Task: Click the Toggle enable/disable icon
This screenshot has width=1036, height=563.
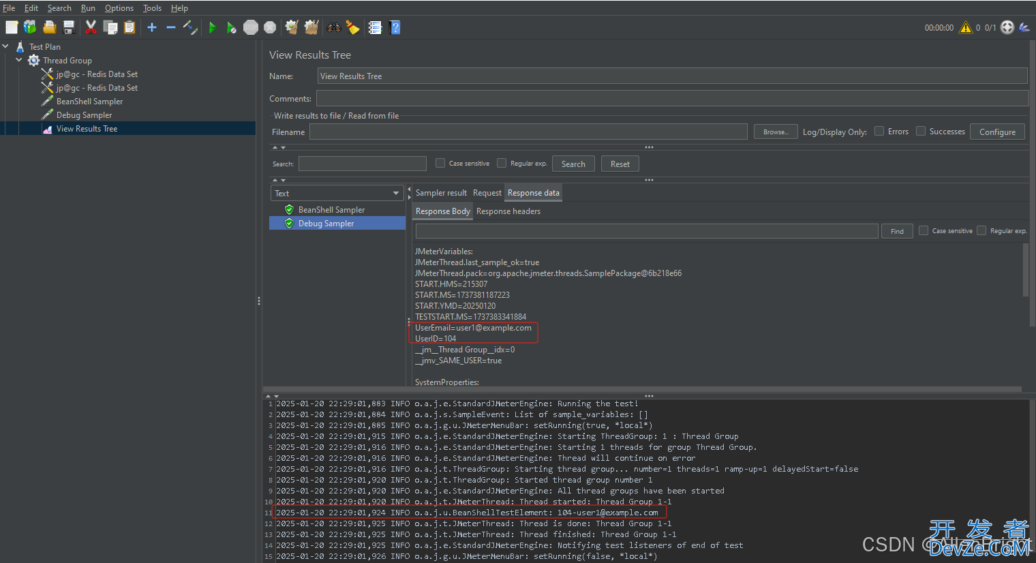Action: [x=190, y=27]
